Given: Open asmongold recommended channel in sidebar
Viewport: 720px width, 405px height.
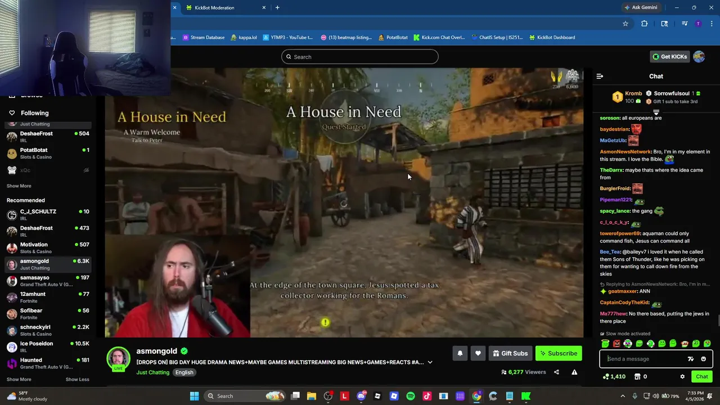Looking at the screenshot, I should point(48,264).
